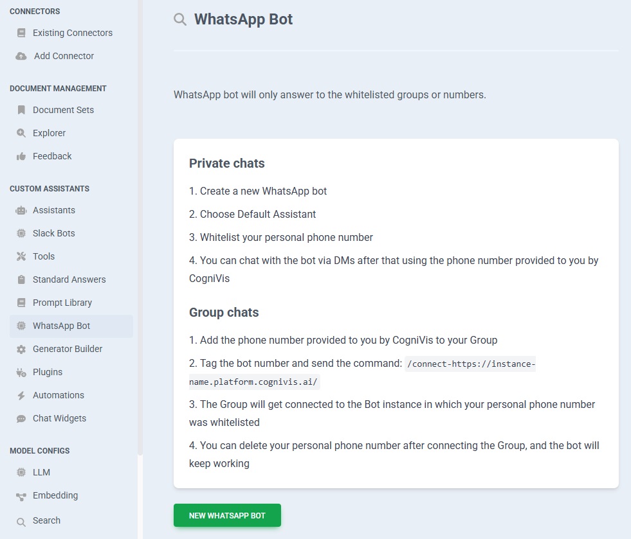The height and width of the screenshot is (539, 631).
Task: Click the Standard Answers clipboard icon
Action: point(21,279)
